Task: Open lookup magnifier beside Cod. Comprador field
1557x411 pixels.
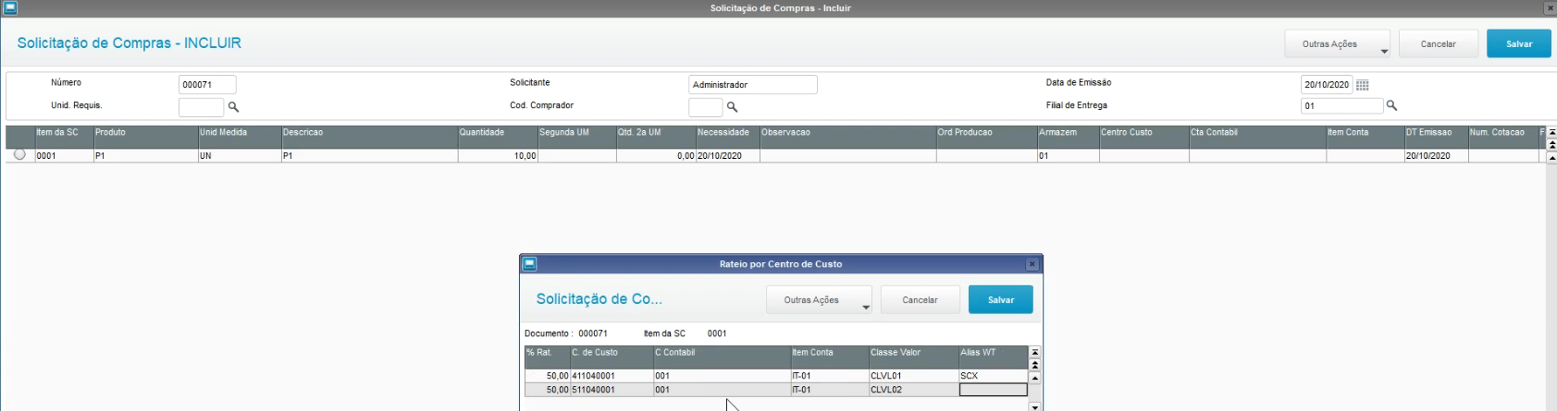Action: 731,106
